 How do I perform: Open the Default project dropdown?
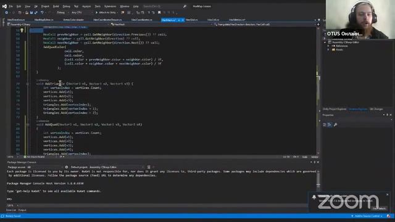point(117,167)
